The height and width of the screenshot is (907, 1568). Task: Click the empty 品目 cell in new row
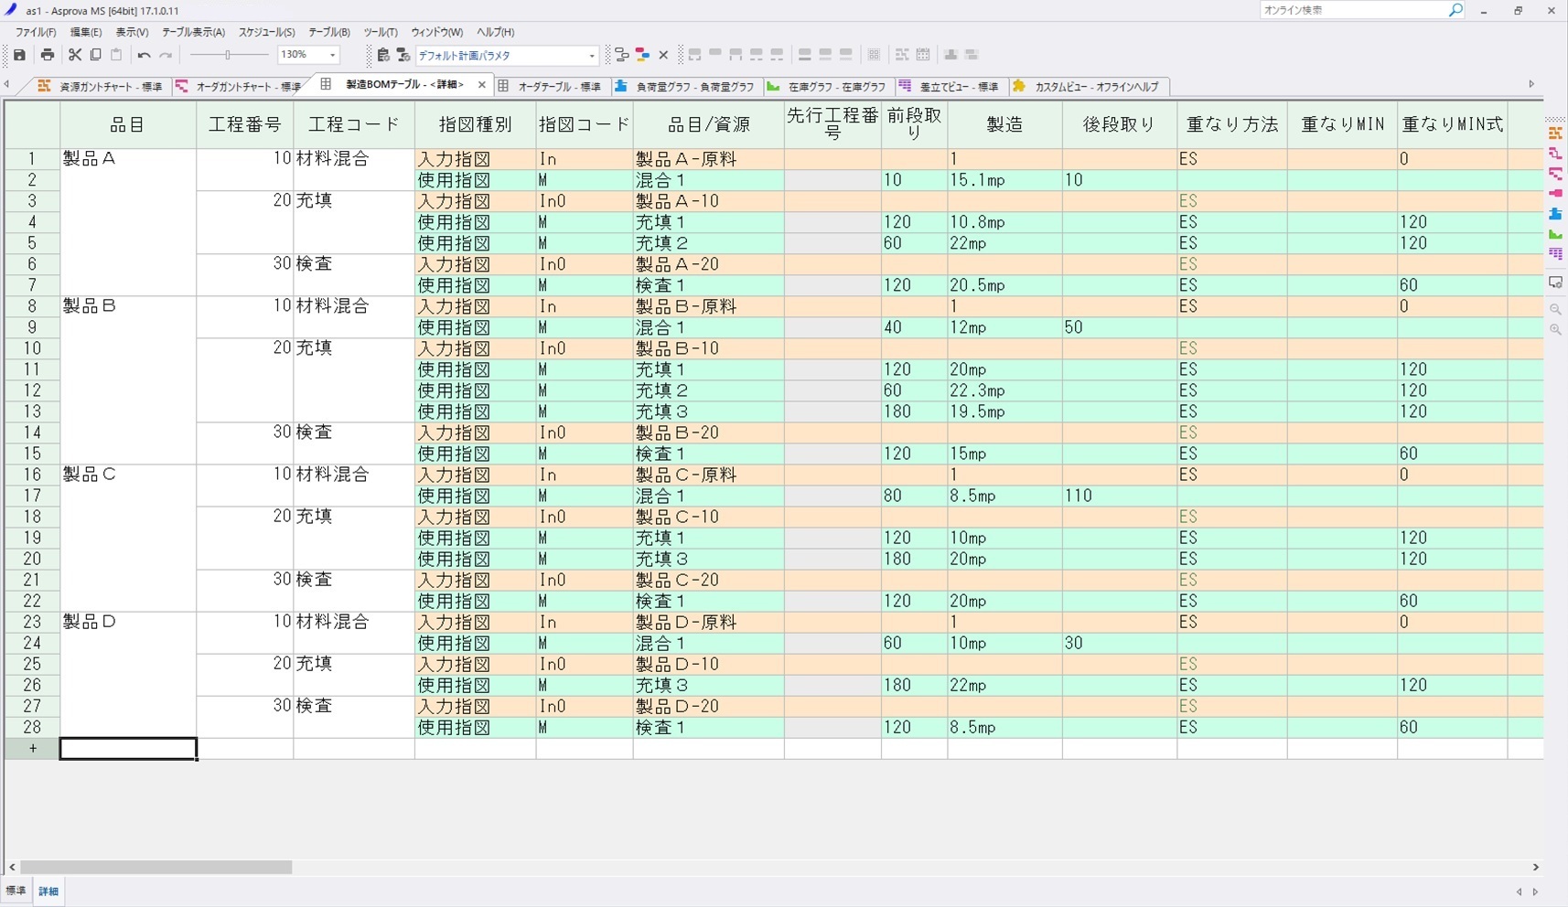pyautogui.click(x=128, y=749)
